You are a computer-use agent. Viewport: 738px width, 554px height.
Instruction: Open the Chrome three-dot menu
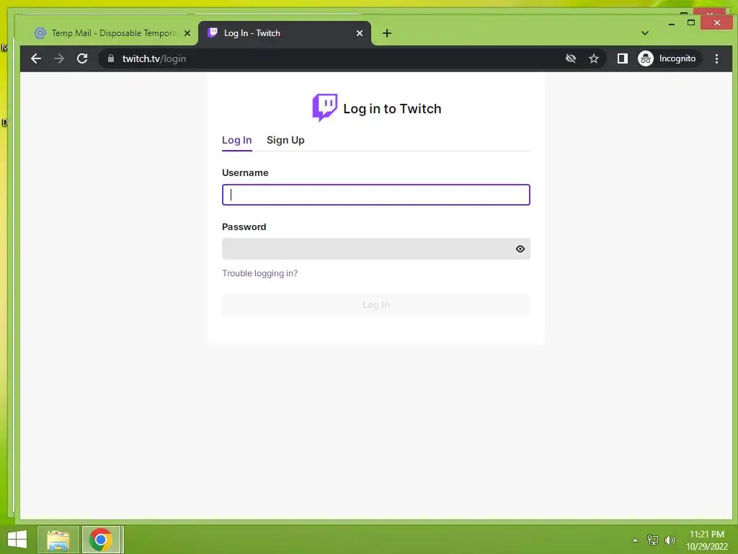click(x=716, y=58)
